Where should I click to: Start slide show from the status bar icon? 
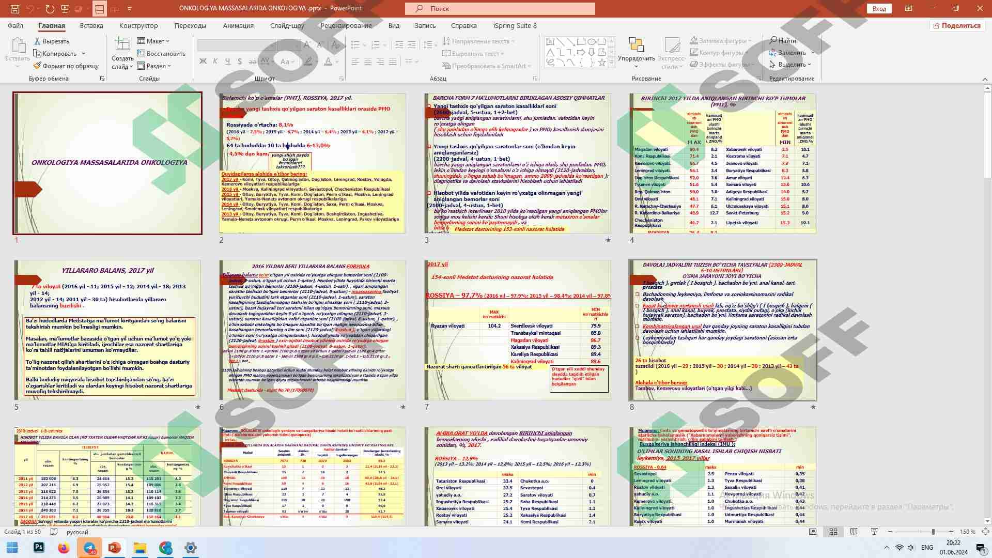pos(874,532)
